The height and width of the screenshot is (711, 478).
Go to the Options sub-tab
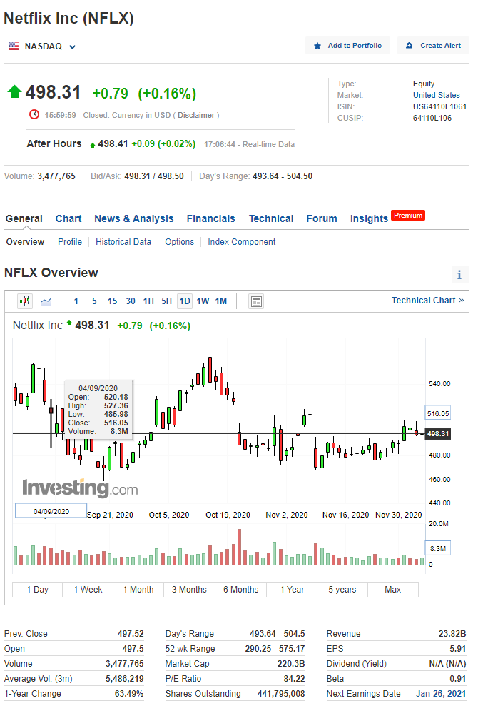click(179, 242)
